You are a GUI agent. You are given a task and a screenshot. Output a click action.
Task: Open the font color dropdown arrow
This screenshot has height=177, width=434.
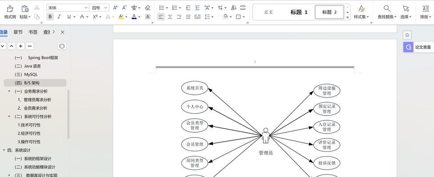pos(139,17)
